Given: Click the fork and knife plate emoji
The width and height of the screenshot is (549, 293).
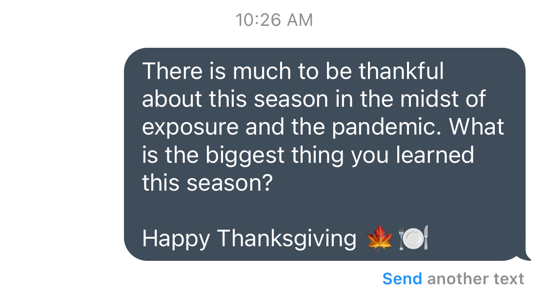Looking at the screenshot, I should click(413, 238).
